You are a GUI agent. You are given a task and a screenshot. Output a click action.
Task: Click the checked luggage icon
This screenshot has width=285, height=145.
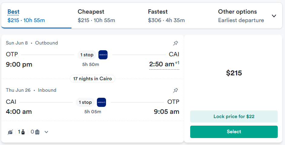tap(37, 132)
